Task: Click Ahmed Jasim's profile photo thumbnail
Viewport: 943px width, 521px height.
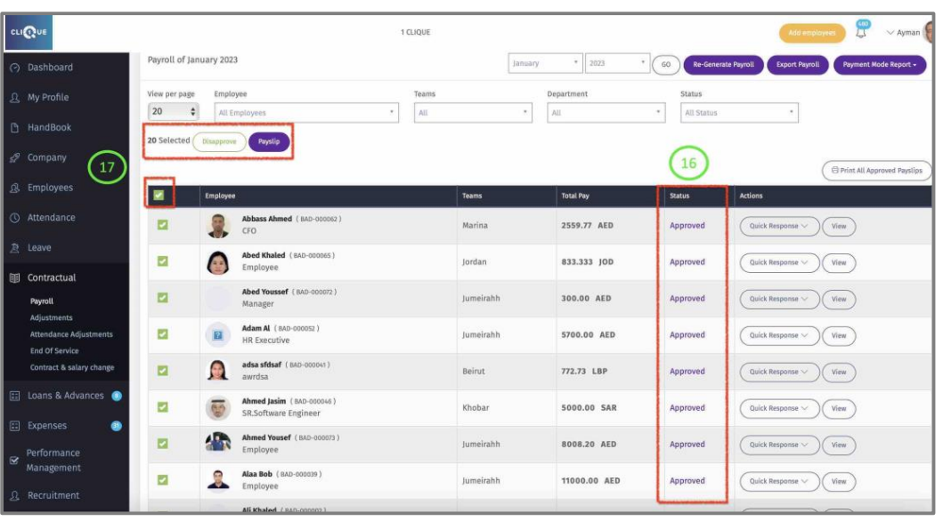Action: (218, 408)
